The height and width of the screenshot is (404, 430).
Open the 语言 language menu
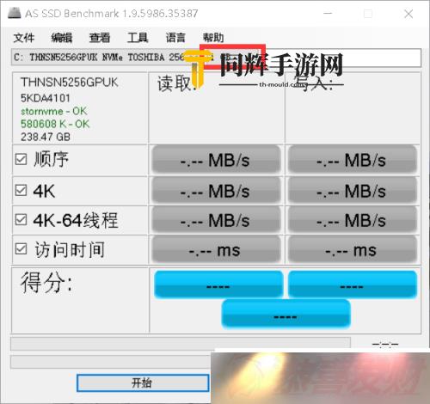click(x=175, y=38)
